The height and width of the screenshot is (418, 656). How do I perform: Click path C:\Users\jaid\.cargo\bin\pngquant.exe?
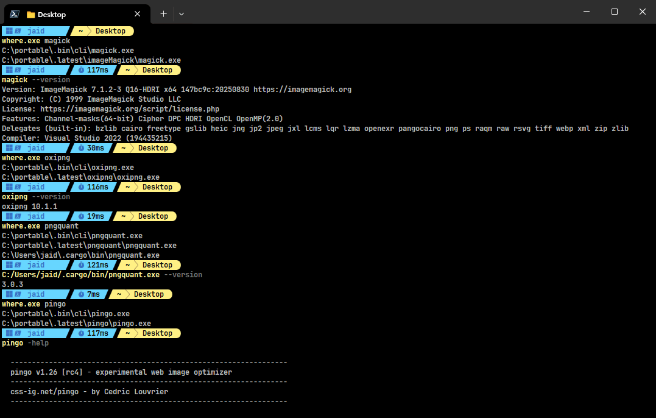[x=81, y=255]
